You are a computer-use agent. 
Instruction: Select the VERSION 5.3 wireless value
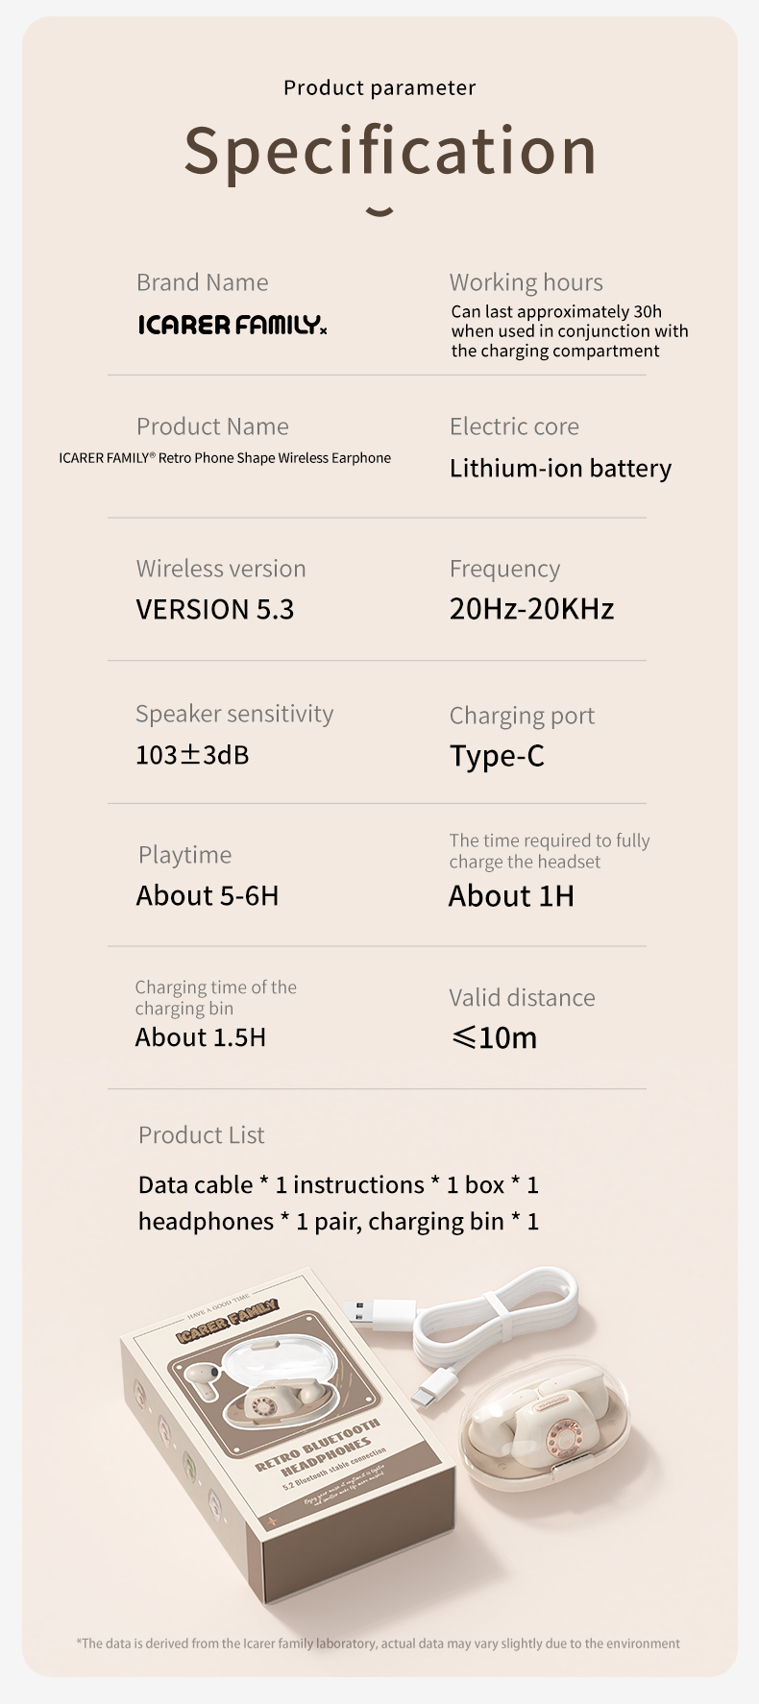pyautogui.click(x=215, y=609)
